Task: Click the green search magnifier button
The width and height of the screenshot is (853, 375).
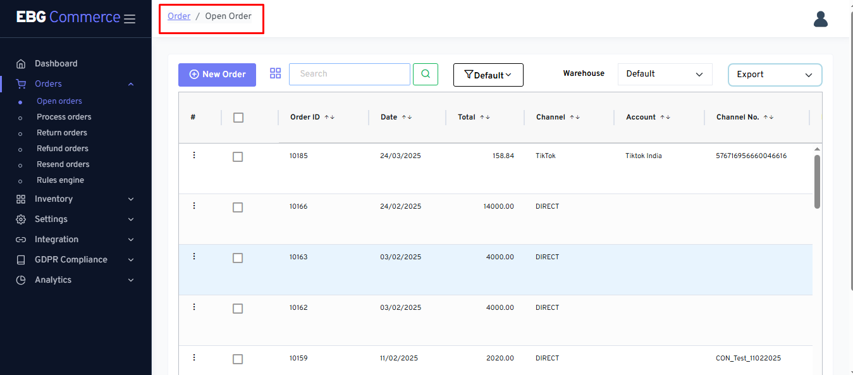Action: point(425,74)
